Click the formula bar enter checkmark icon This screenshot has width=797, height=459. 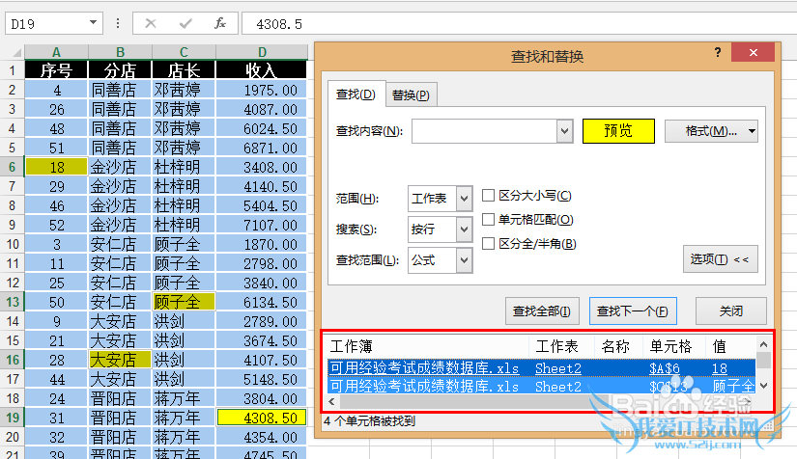[x=185, y=22]
